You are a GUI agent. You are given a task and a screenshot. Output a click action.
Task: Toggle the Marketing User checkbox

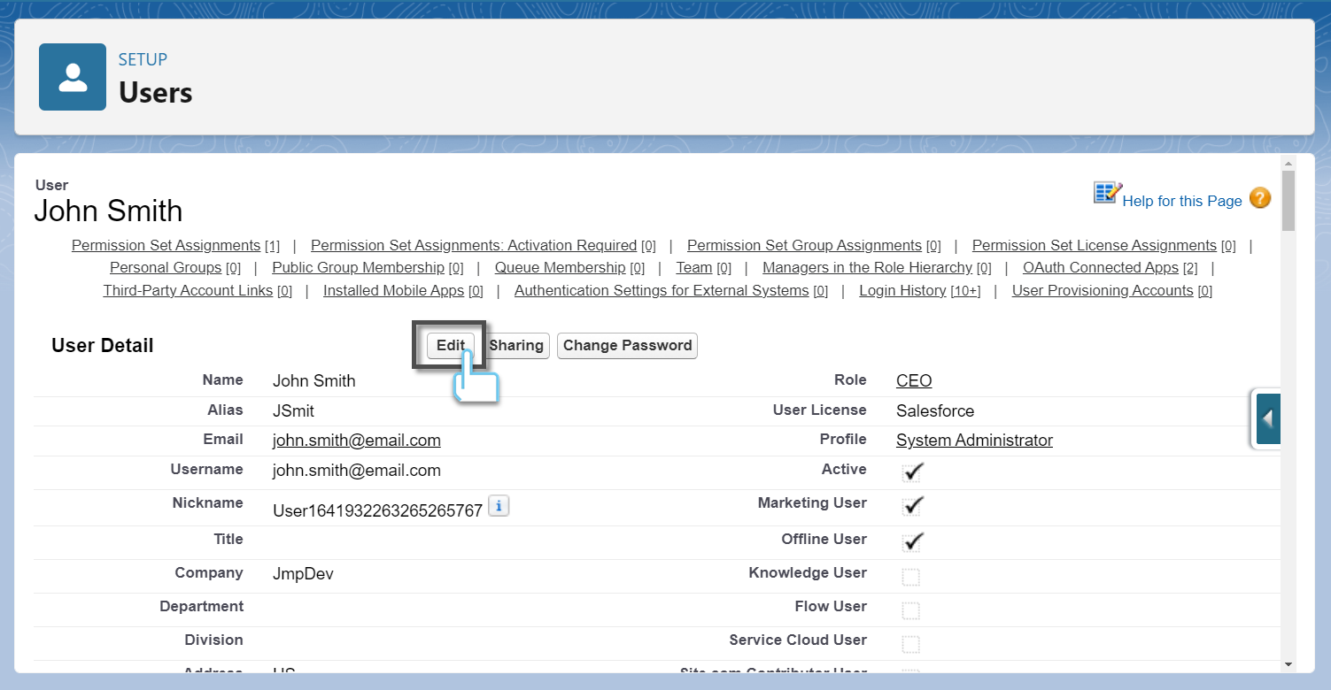coord(912,506)
